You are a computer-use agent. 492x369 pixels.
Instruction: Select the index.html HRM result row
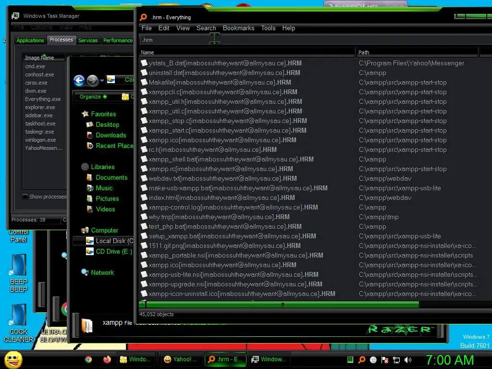[222, 197]
